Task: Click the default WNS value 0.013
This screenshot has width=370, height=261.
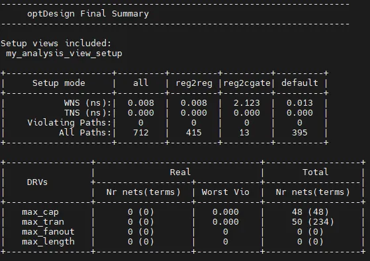Action: click(300, 103)
